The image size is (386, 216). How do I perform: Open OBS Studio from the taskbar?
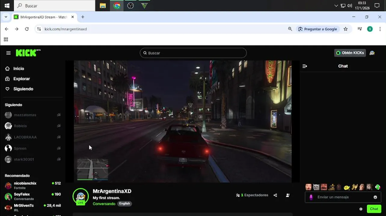(130, 6)
